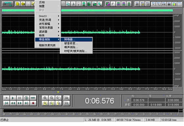Click view end field 0:19.999
Image resolution: width=184 pixels, height=126 pixels.
(157, 105)
